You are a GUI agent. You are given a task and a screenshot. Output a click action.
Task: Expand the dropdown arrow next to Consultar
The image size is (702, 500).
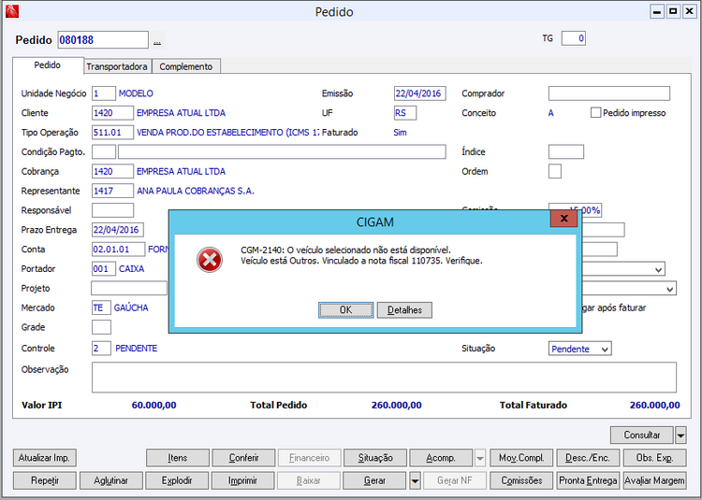pyautogui.click(x=680, y=435)
